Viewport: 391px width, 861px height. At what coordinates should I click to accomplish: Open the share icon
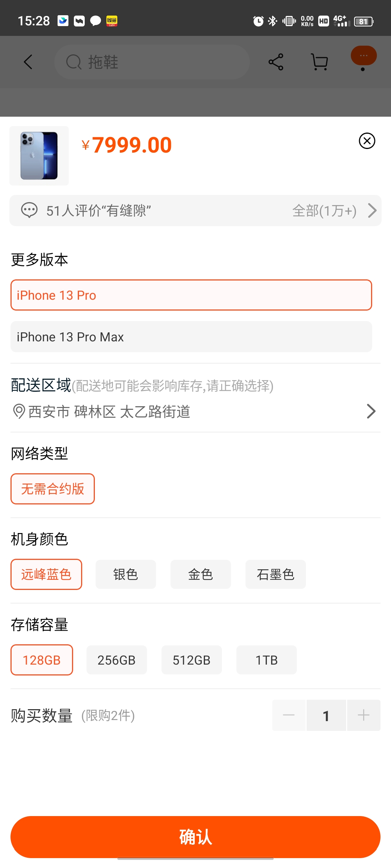276,62
